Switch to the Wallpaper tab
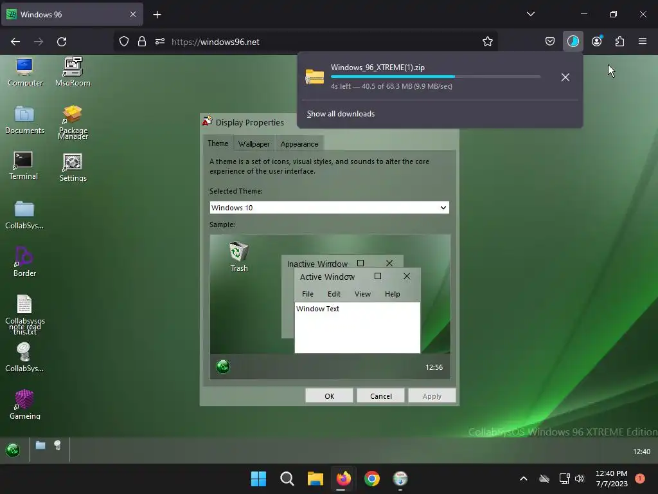 pyautogui.click(x=254, y=144)
